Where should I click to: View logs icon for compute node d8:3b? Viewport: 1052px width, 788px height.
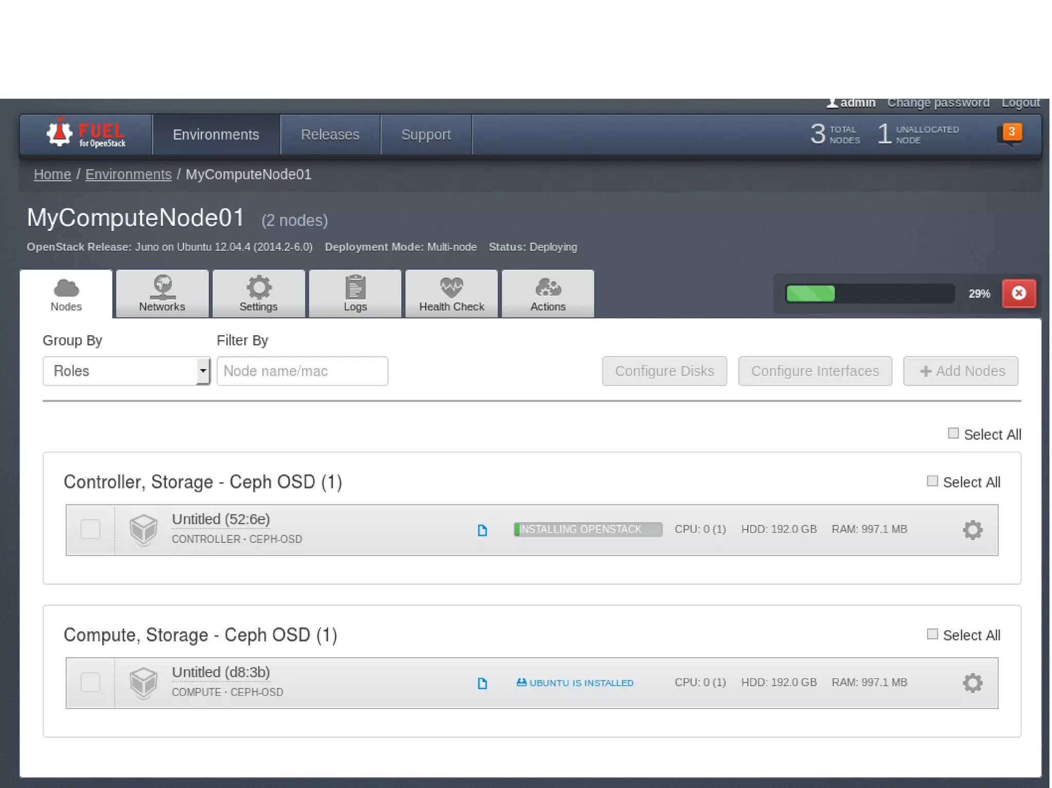[482, 683]
